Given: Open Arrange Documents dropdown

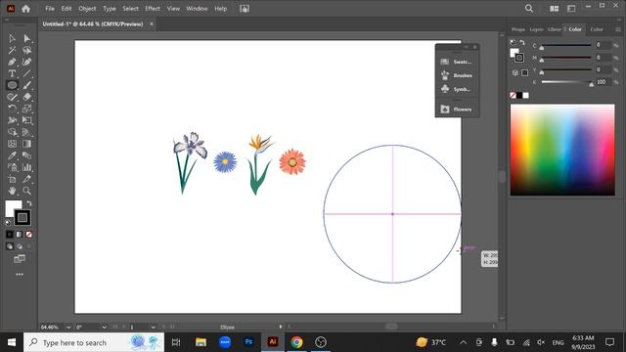Looking at the screenshot, I should [x=555, y=9].
